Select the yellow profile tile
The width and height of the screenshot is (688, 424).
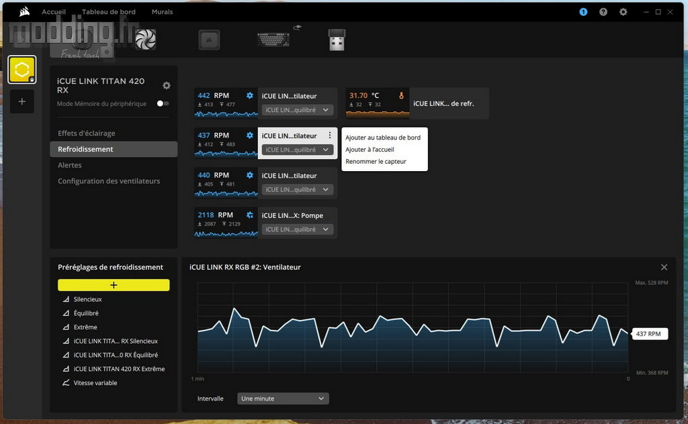[22, 70]
